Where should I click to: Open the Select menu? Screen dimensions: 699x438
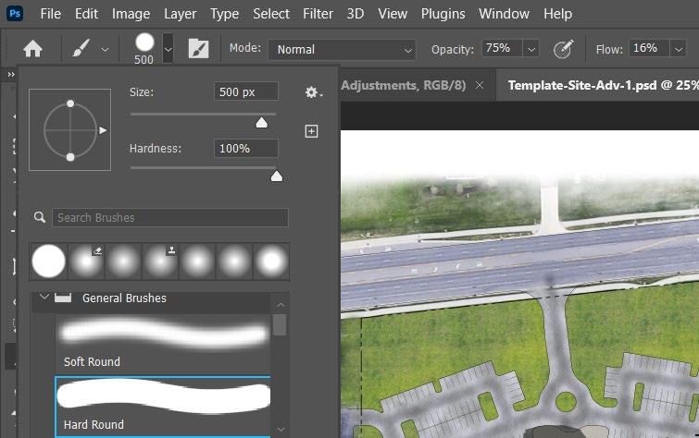[271, 14]
